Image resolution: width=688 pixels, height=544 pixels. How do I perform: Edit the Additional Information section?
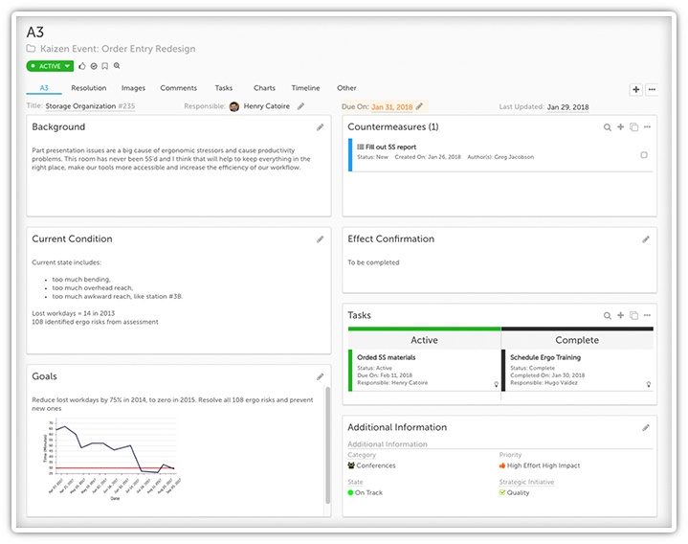[x=646, y=428]
